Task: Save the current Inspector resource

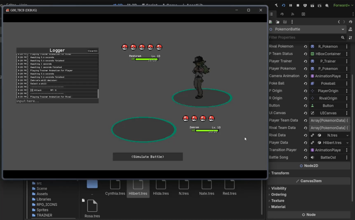Action: pyautogui.click(x=285, y=21)
